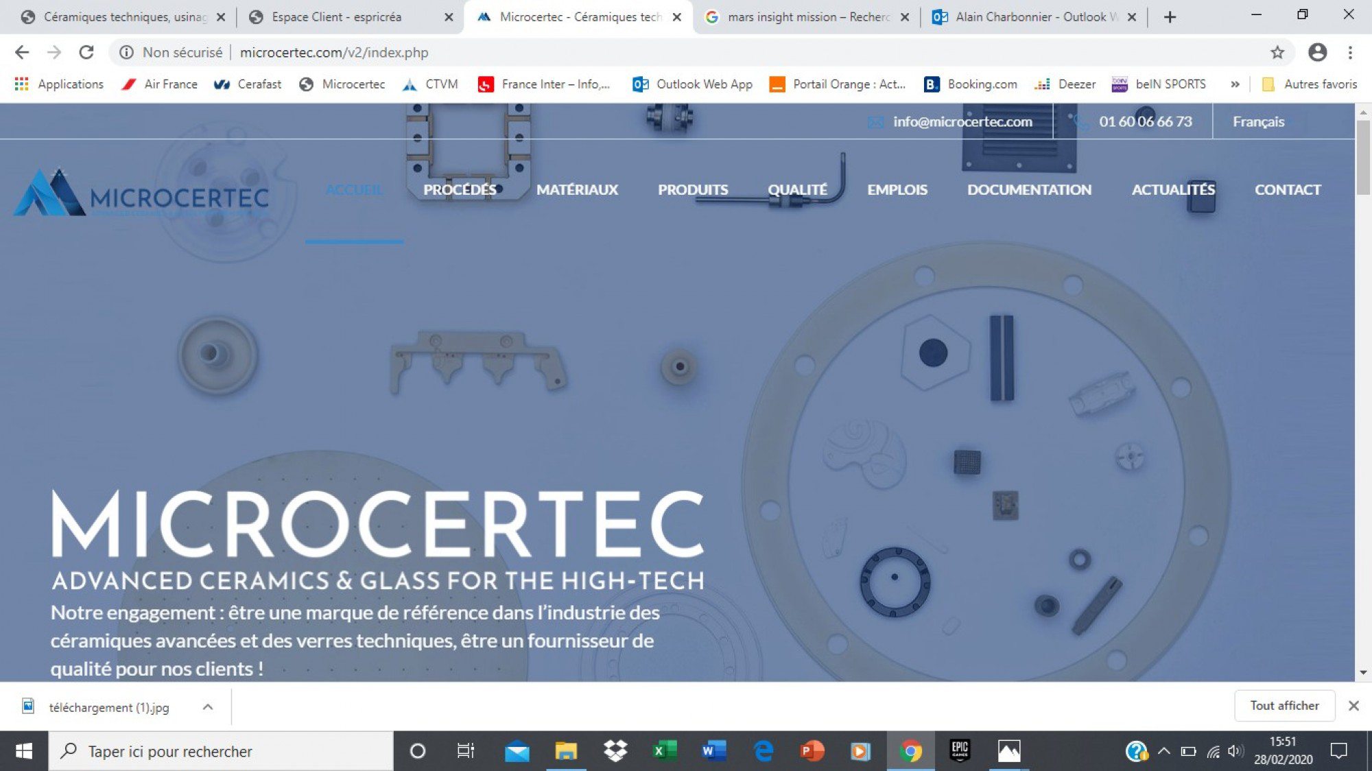Email info@microcertec.com via the header link
This screenshot has height=771, width=1372.
point(962,121)
